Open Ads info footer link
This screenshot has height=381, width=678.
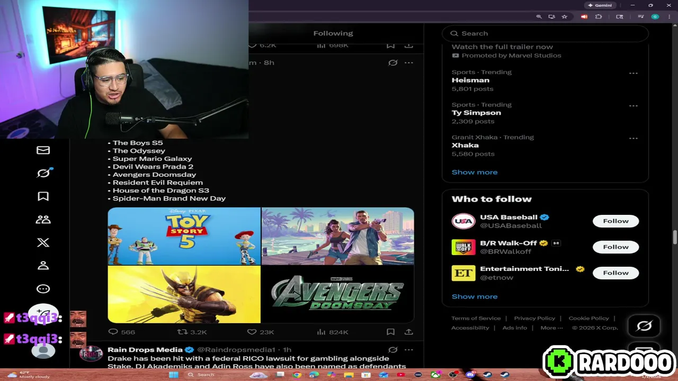(x=515, y=328)
